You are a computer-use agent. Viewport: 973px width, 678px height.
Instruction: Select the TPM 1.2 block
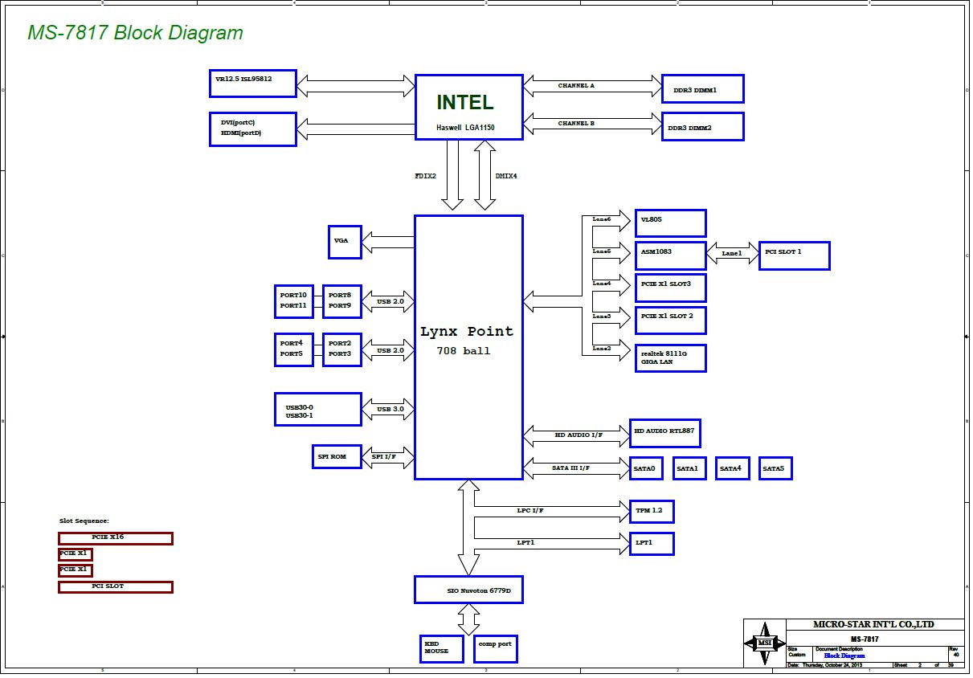pyautogui.click(x=652, y=512)
